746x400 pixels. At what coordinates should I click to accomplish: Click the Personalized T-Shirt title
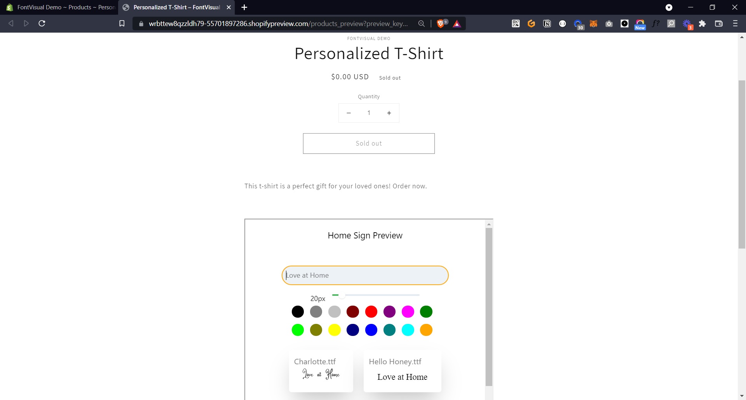[x=369, y=54]
